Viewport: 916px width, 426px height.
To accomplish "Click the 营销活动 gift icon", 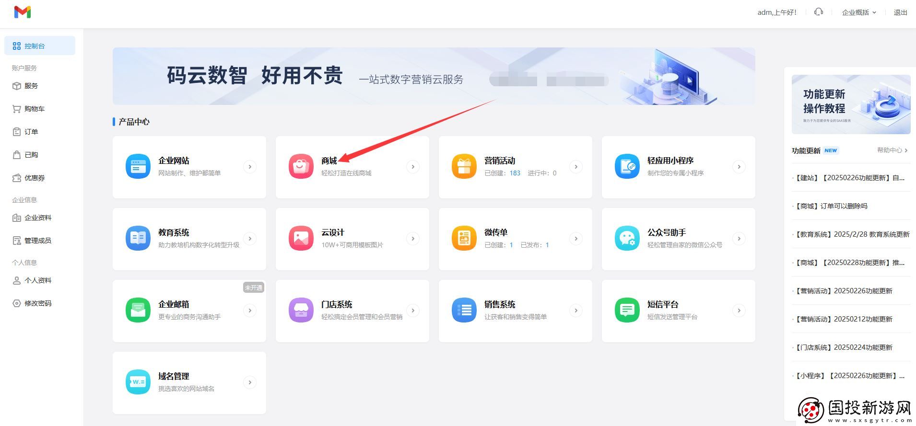I will click(464, 167).
